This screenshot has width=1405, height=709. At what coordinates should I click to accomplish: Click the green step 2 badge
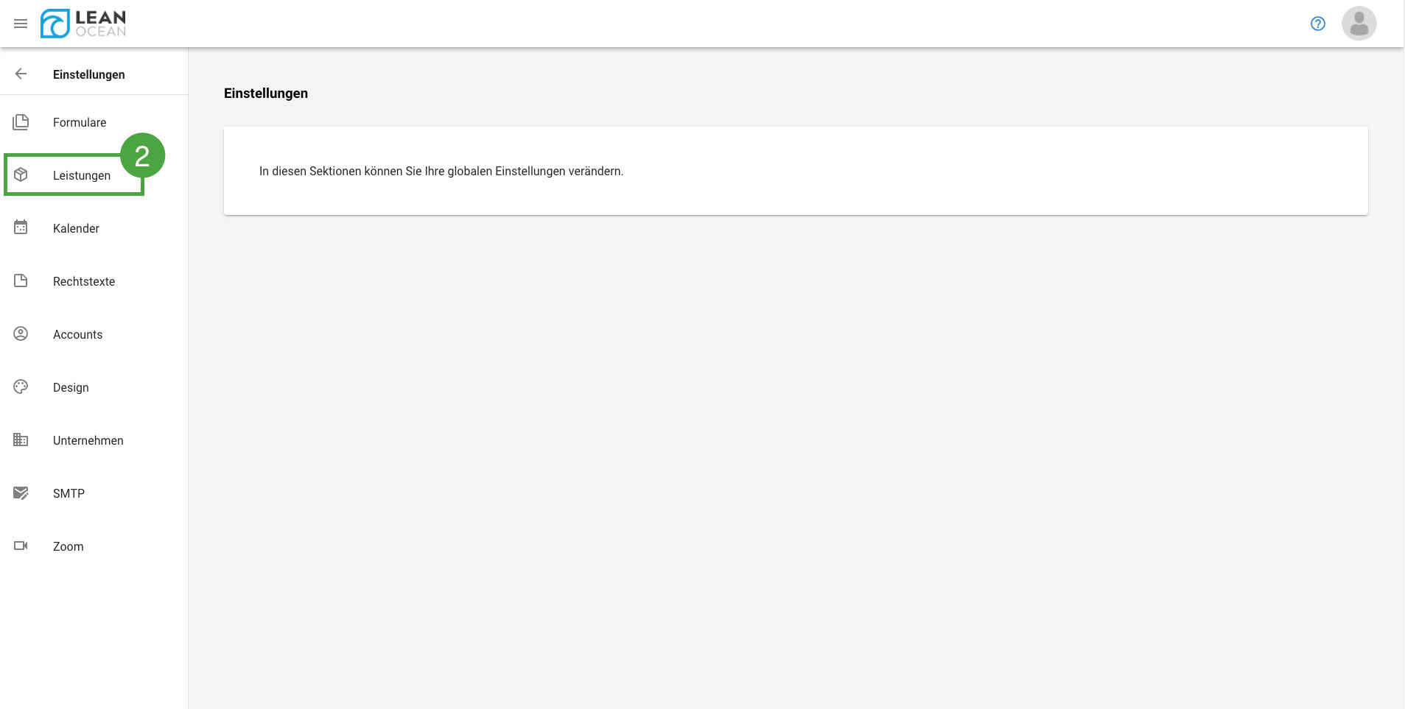point(142,155)
